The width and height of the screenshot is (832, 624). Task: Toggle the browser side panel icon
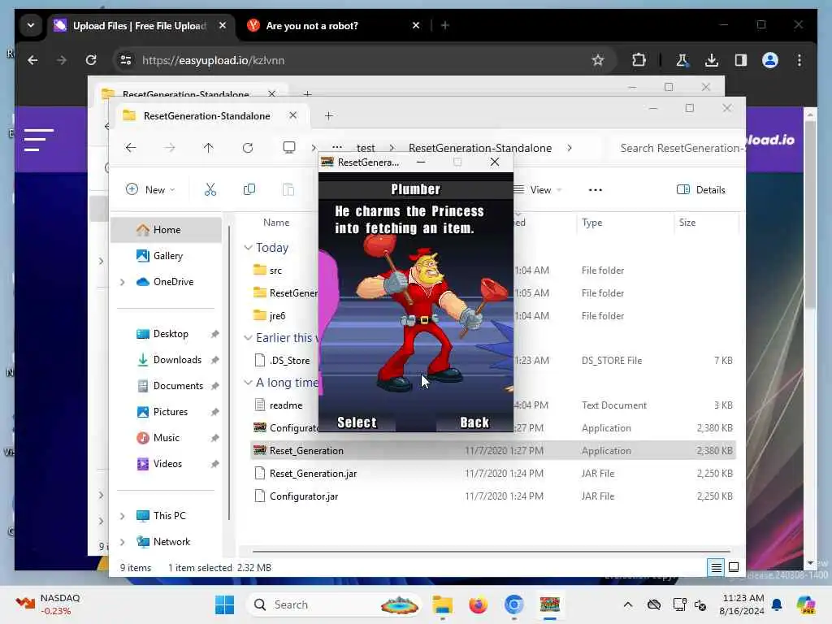[x=741, y=60]
